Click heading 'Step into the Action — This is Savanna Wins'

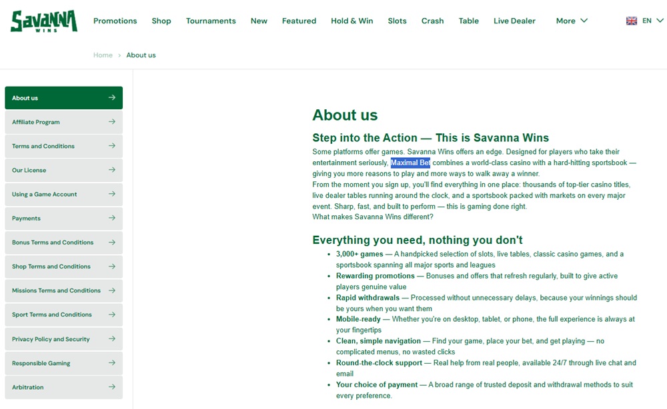430,138
